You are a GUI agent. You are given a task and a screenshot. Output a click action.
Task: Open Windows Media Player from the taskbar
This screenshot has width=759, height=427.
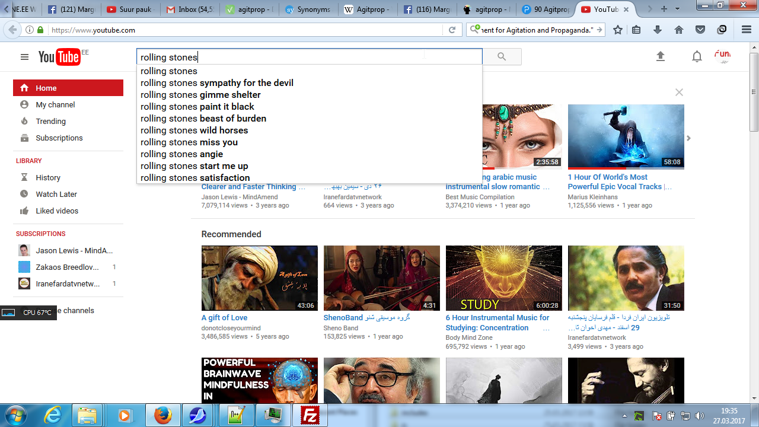124,415
